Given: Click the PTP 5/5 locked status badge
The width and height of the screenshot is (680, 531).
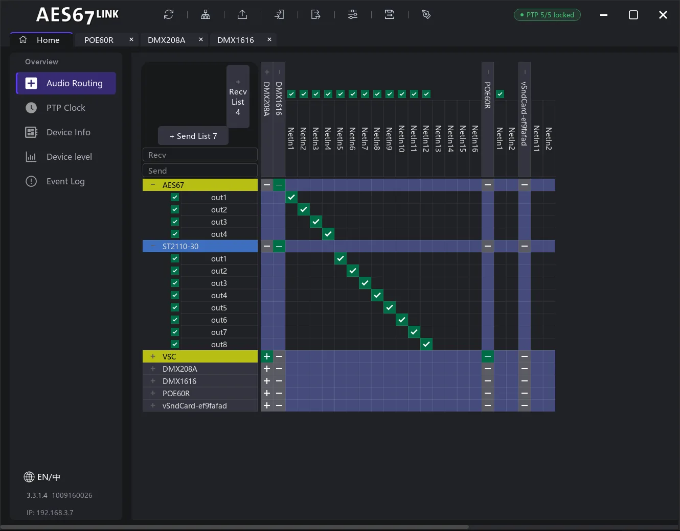Looking at the screenshot, I should 547,15.
